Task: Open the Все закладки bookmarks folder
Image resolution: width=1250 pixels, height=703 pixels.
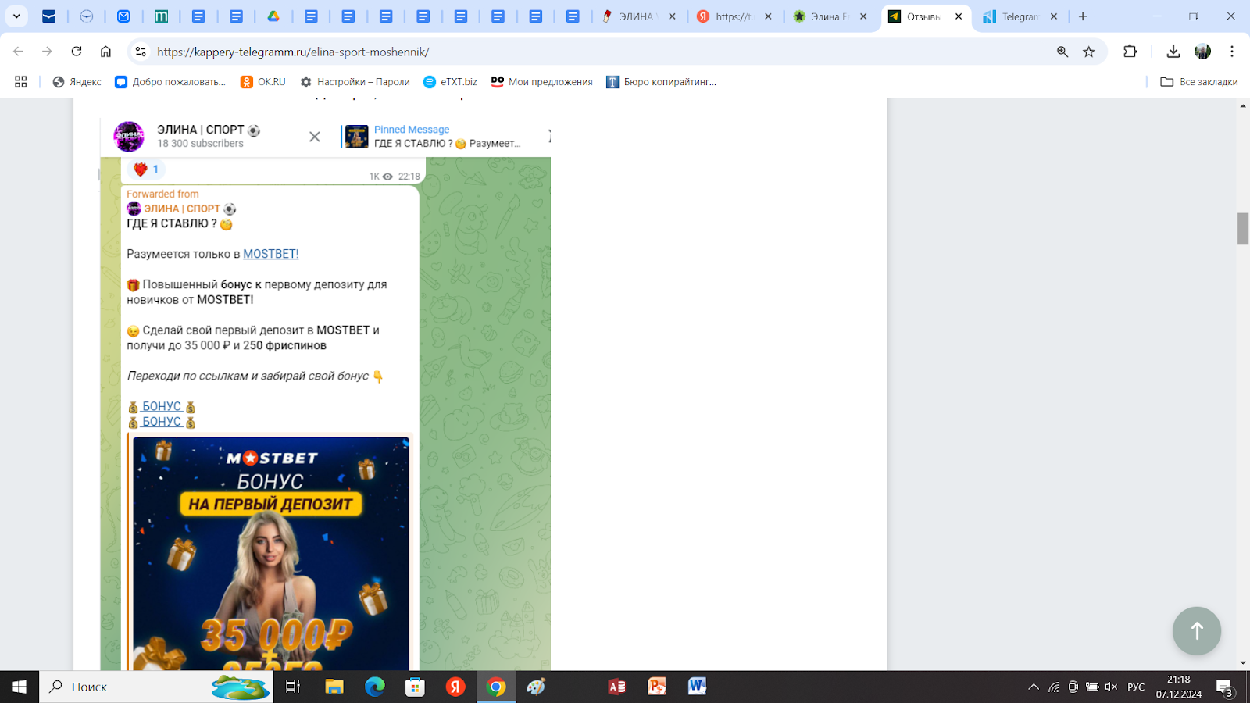Action: tap(1199, 82)
